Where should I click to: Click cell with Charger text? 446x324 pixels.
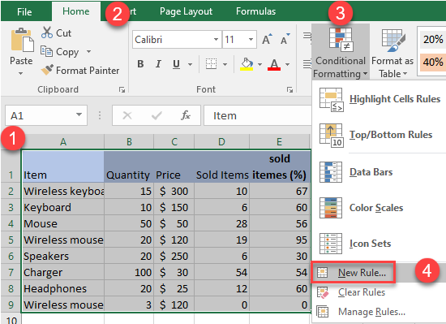63,273
